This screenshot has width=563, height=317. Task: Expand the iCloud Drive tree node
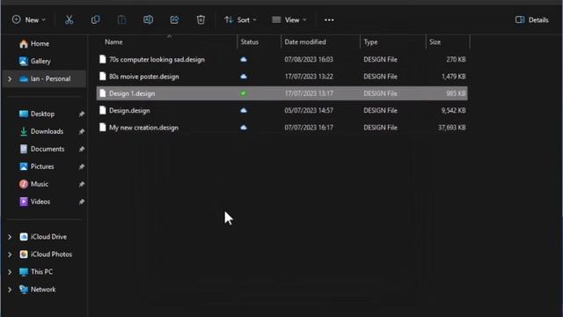tap(10, 237)
